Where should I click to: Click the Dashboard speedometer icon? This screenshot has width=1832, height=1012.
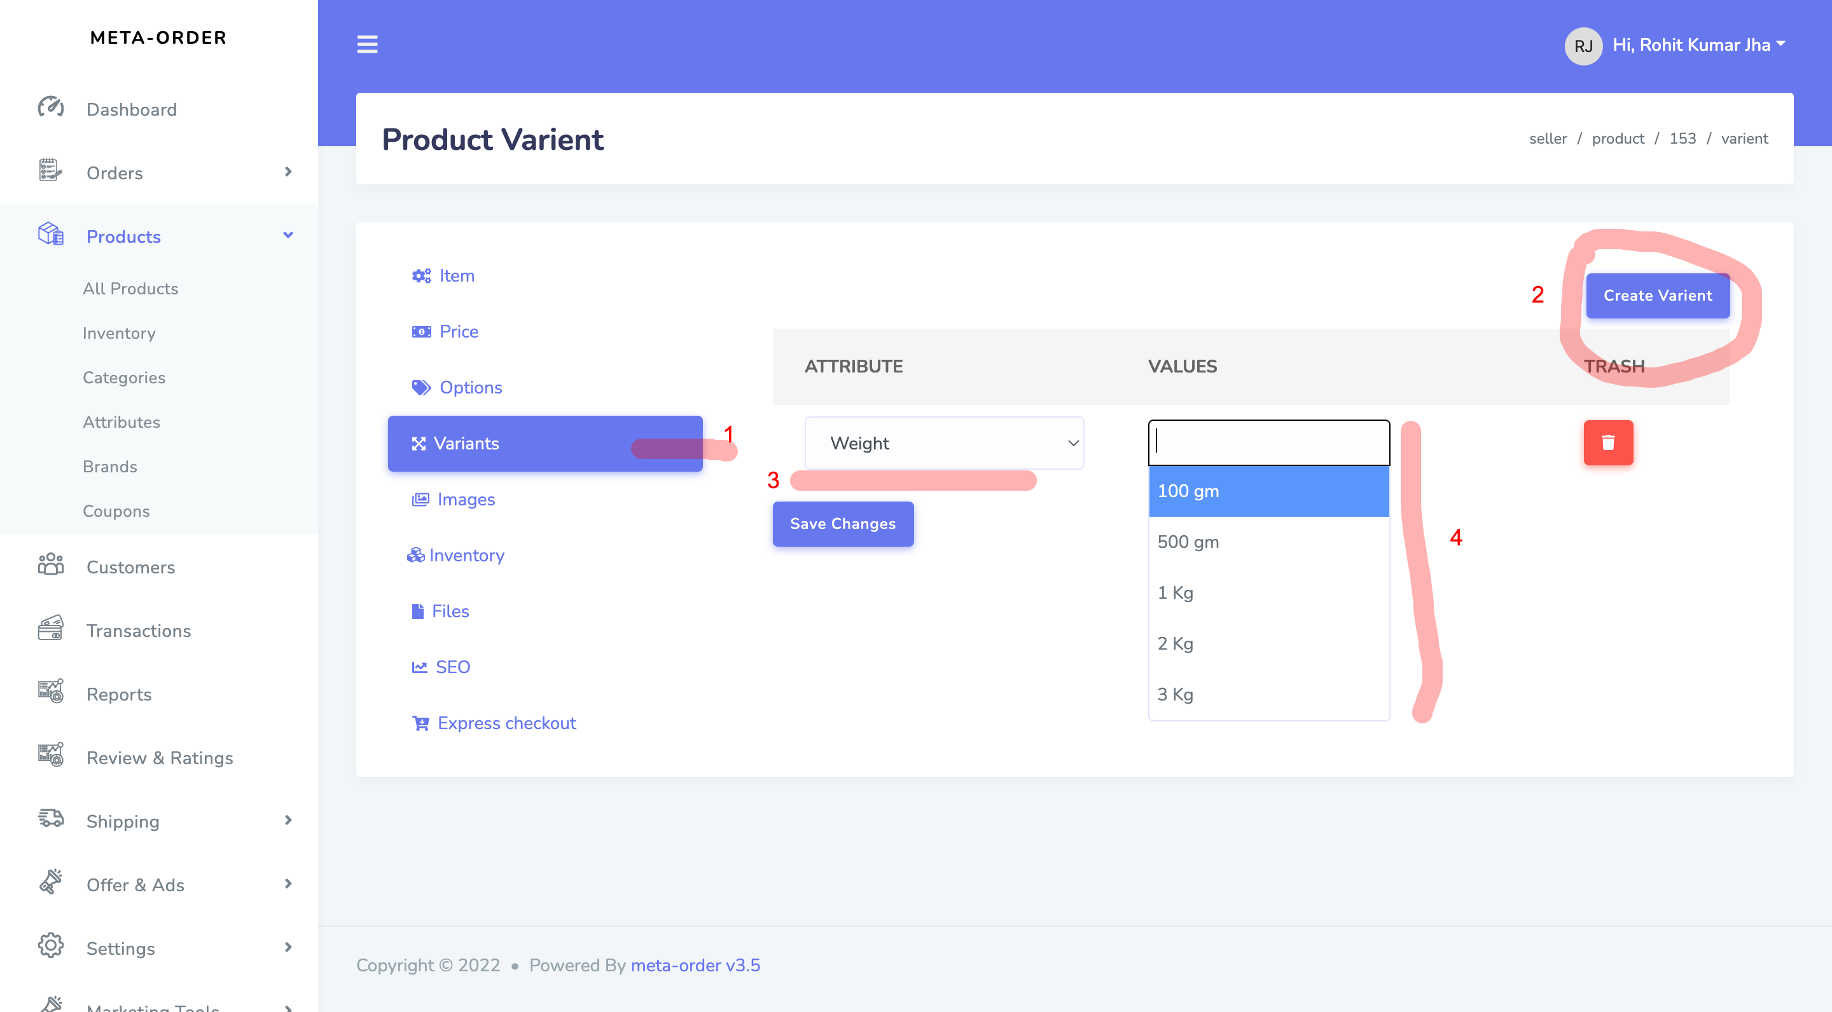pyautogui.click(x=50, y=108)
